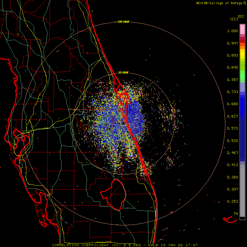Click the TH threshold label

click(x=236, y=214)
